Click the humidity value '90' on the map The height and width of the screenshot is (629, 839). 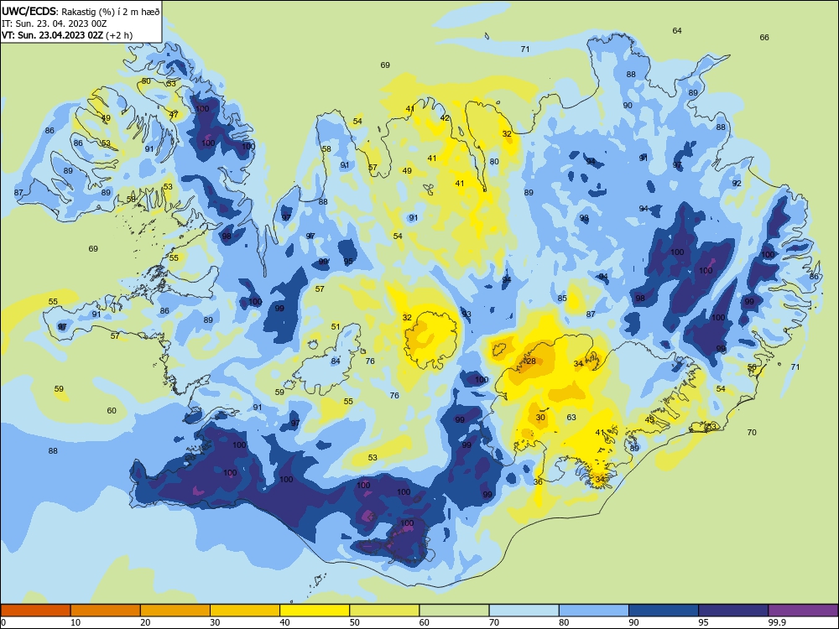pos(628,105)
